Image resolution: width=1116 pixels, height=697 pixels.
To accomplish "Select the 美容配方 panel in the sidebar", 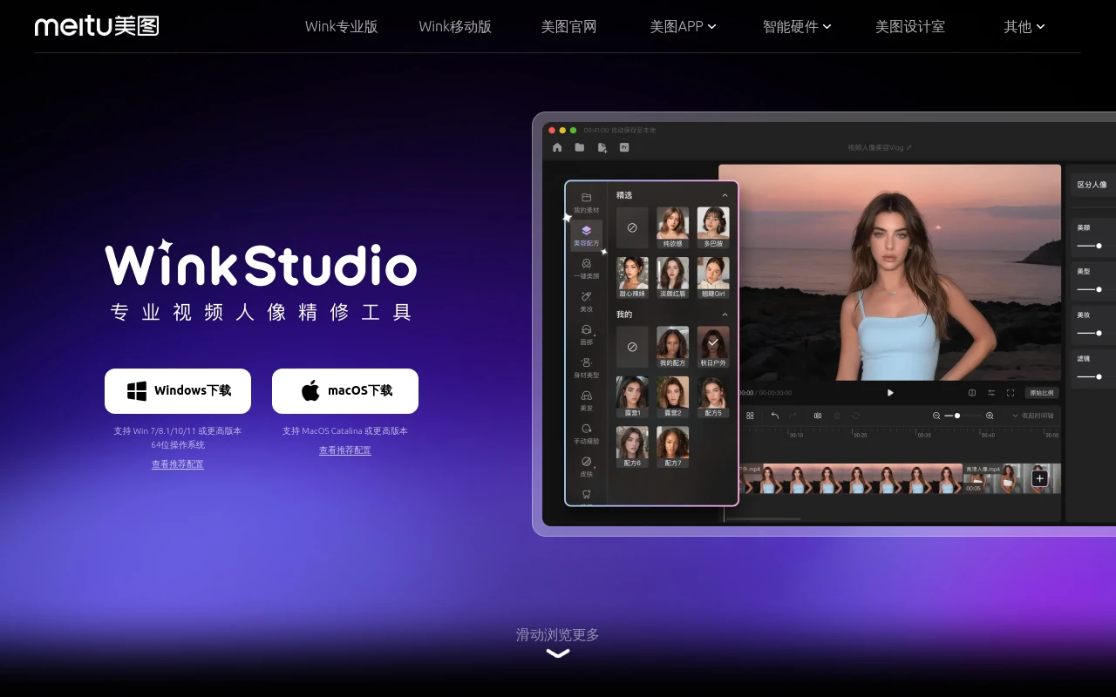I will pos(586,235).
